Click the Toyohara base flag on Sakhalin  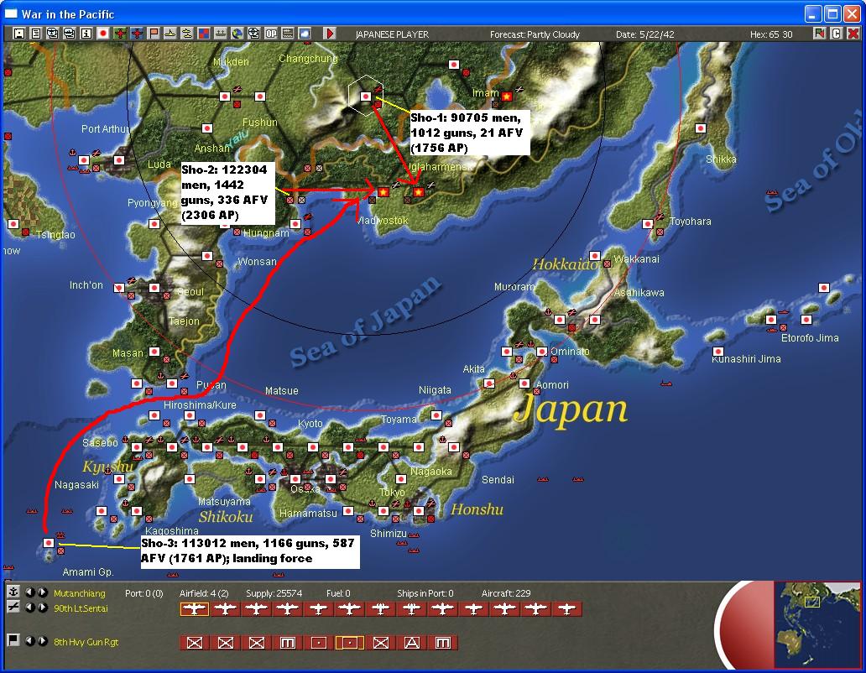coord(648,223)
